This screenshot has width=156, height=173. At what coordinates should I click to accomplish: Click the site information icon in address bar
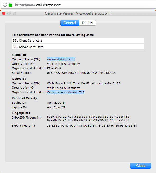coord(5,5)
